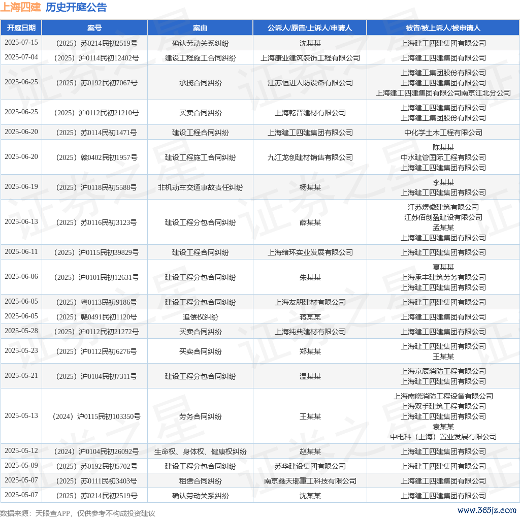Click the date 2025-05-13
Viewport: 520px width, 518px height.
pos(21,415)
